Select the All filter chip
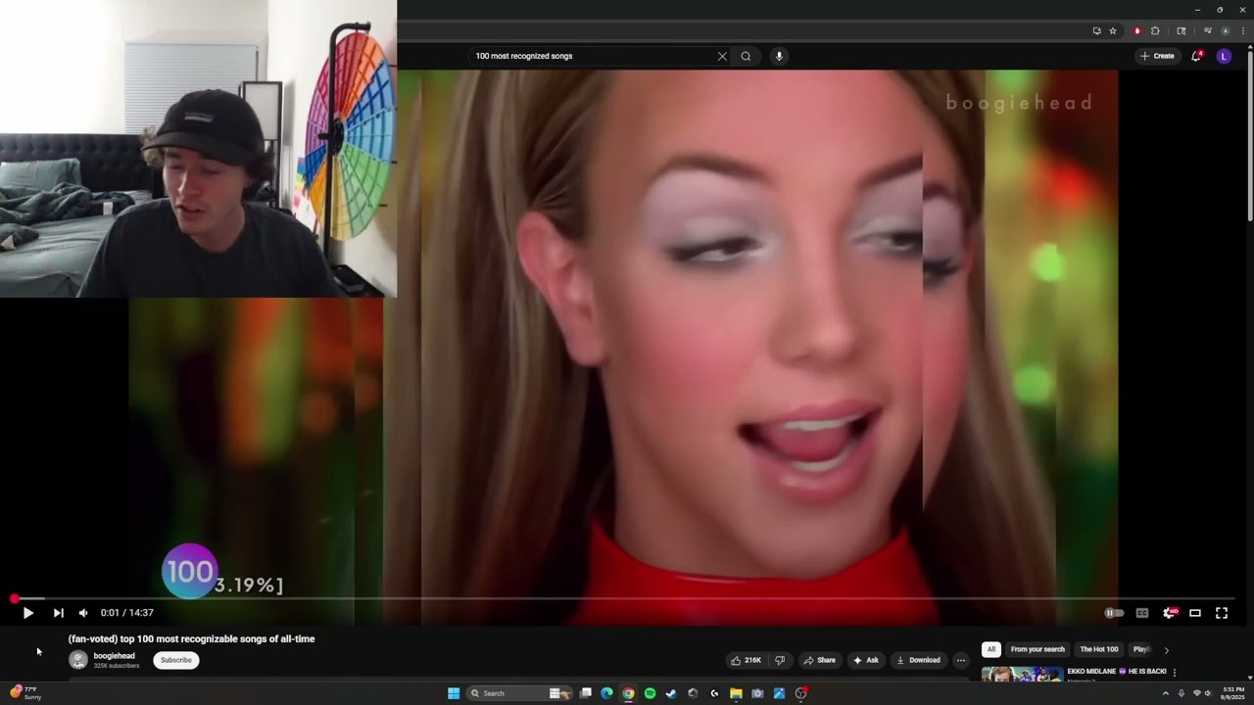 [991, 649]
